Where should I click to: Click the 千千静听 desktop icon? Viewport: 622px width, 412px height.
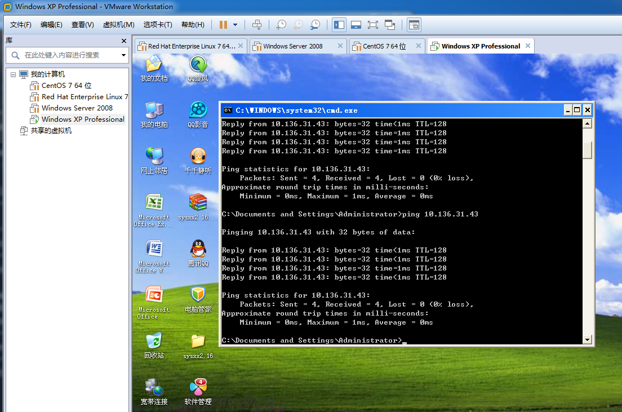click(198, 161)
